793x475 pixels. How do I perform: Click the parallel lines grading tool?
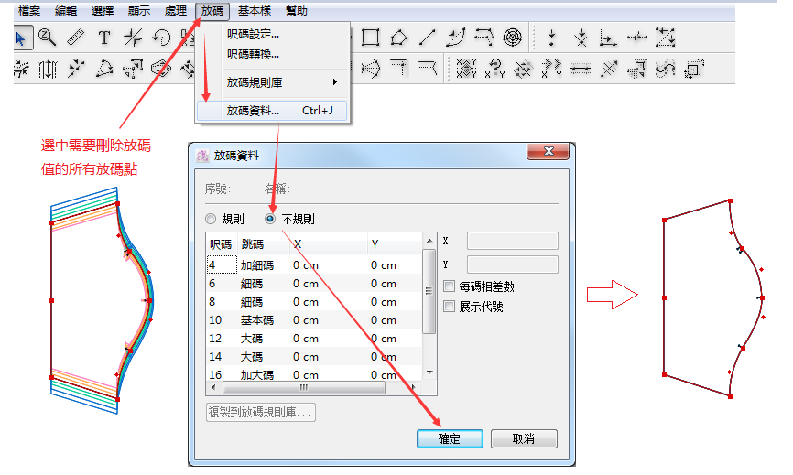tap(580, 69)
